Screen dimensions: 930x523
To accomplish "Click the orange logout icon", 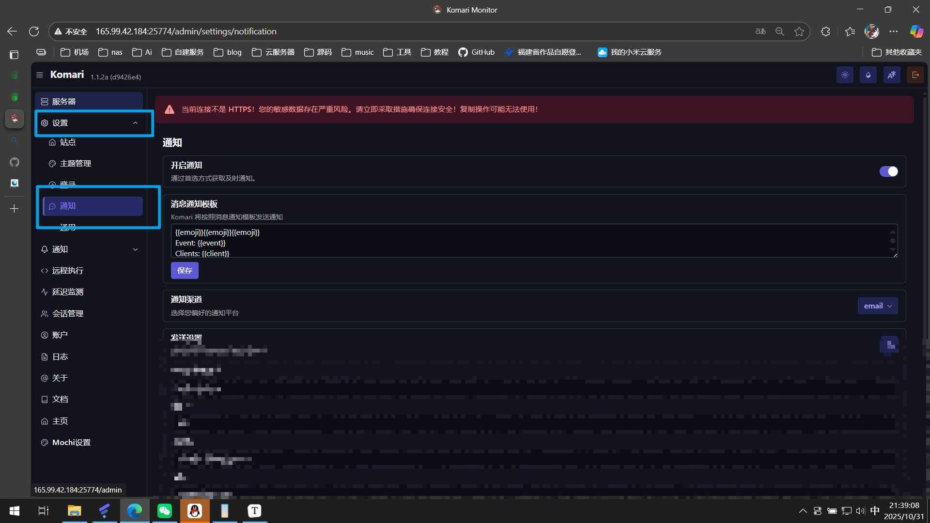I will [x=915, y=75].
